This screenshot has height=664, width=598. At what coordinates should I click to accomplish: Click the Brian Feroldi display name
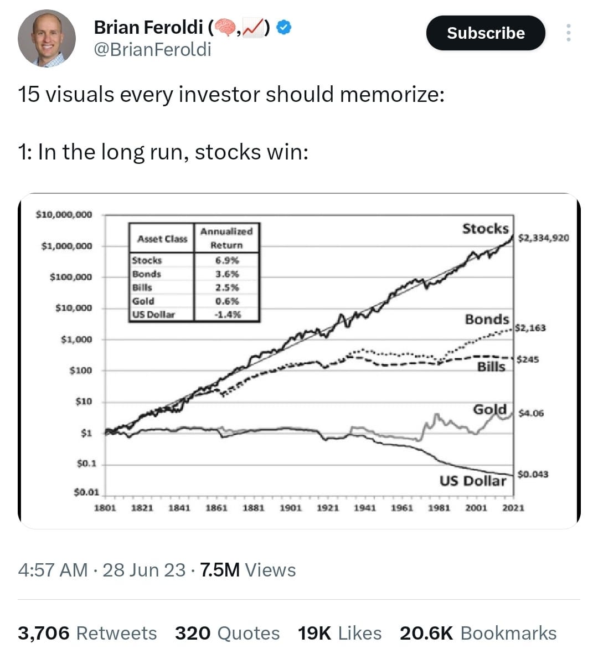point(148,28)
